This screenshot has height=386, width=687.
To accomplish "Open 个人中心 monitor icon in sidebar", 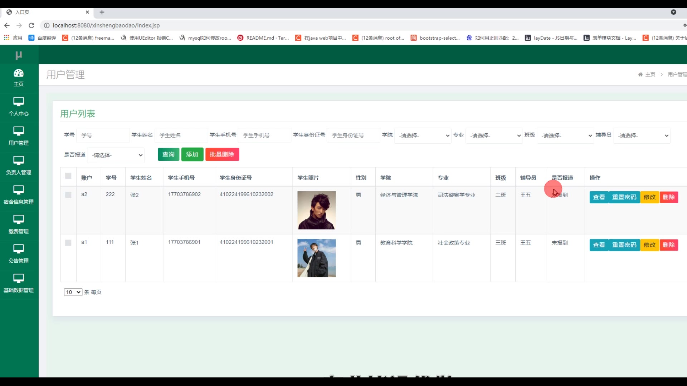I will [19, 102].
